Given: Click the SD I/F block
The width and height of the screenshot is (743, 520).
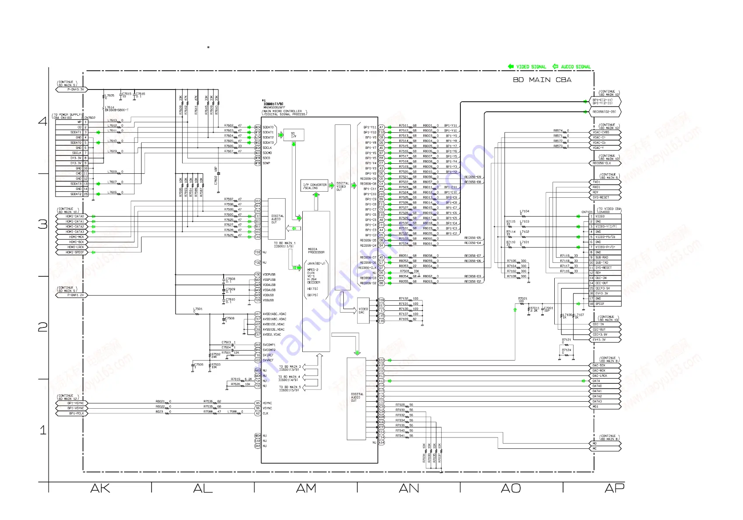Looking at the screenshot, I should point(294,135).
